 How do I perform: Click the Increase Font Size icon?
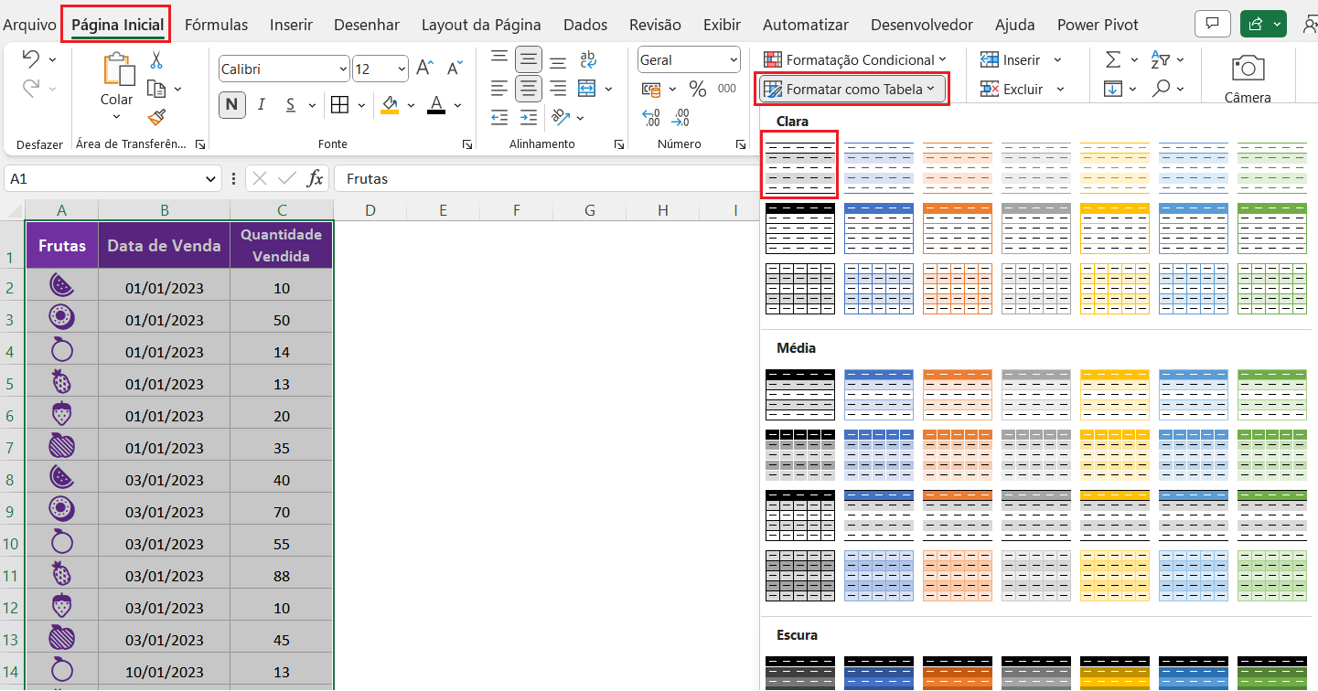pos(424,68)
